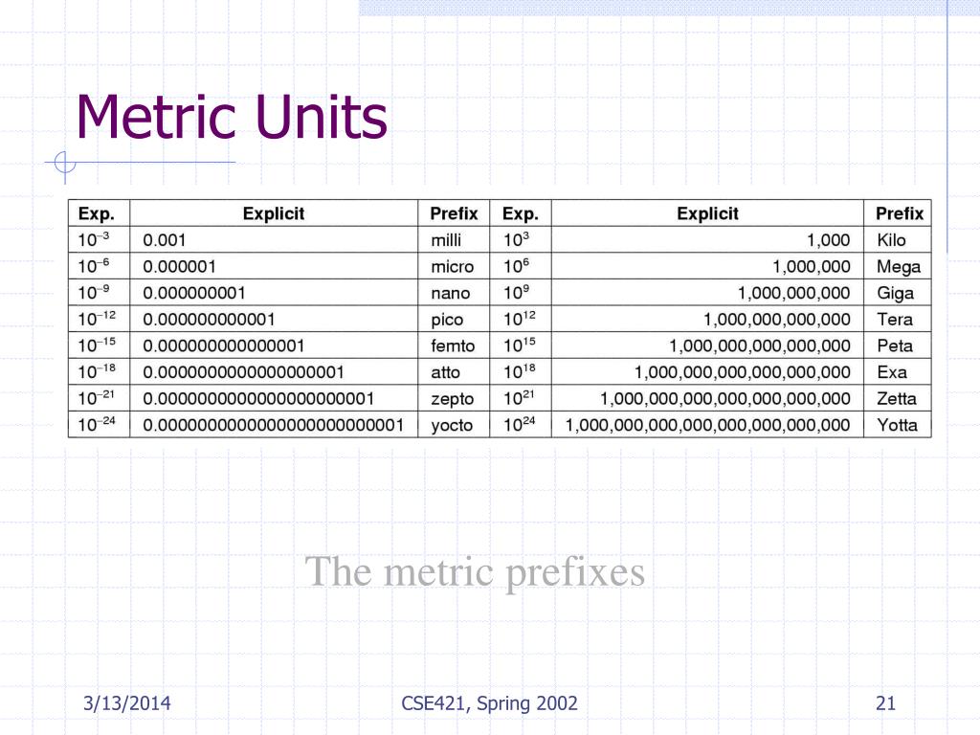Screen dimensions: 980x735
Task: Click the explicit value in the yocto row
Action: [x=273, y=424]
